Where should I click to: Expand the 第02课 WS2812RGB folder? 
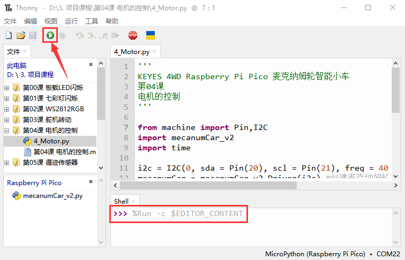point(7,109)
